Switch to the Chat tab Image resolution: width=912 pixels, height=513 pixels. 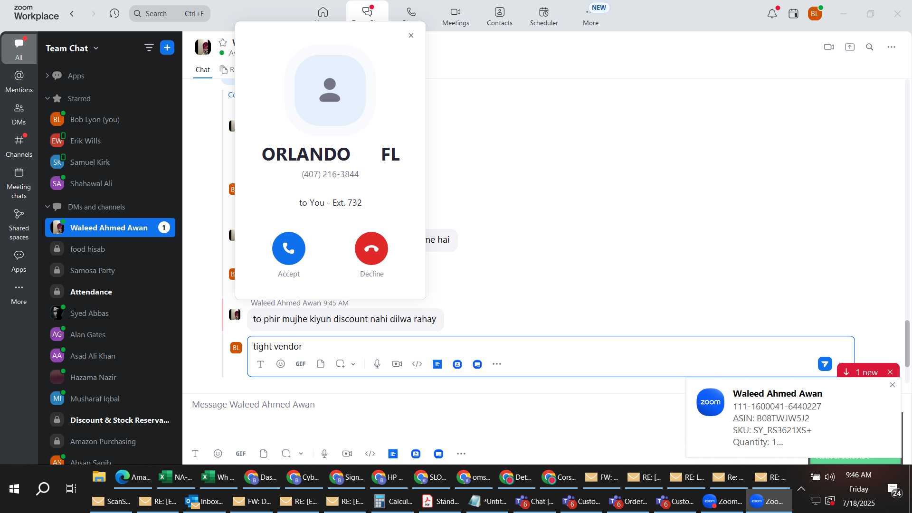coord(203,70)
